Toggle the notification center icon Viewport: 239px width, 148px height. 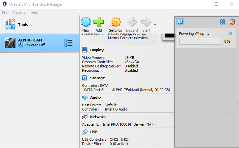coord(180,22)
